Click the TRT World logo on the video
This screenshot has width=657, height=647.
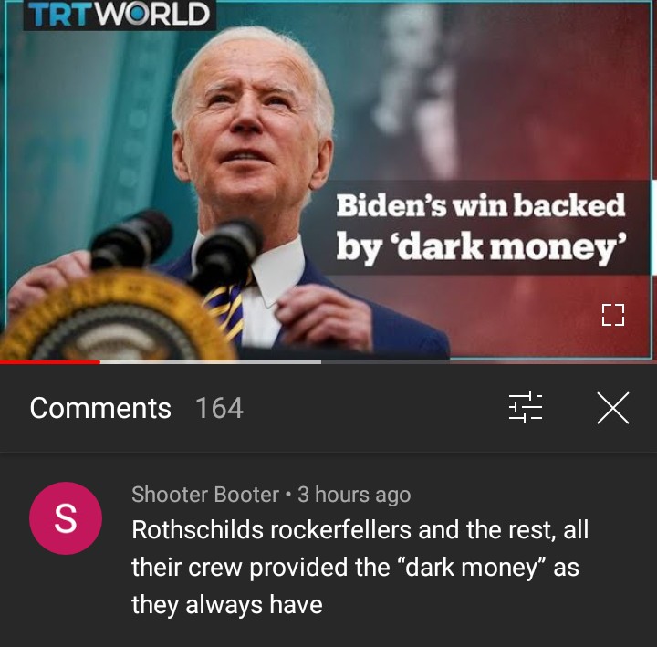[x=120, y=15]
